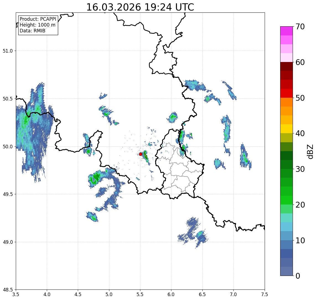Select the "Data: RMIB" legend line
317x300 pixels.
point(32,31)
